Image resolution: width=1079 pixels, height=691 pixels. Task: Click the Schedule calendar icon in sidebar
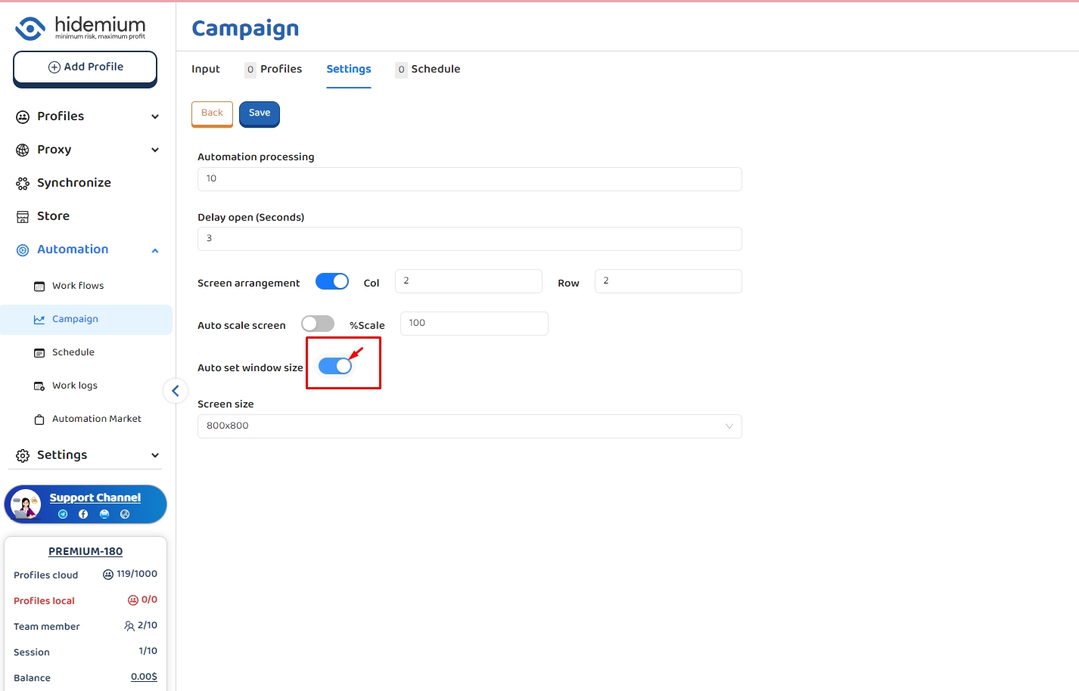point(39,353)
